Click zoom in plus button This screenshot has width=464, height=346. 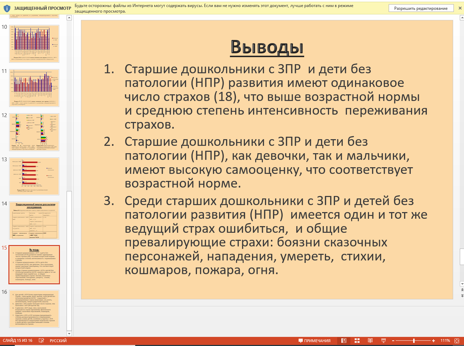[434, 341]
